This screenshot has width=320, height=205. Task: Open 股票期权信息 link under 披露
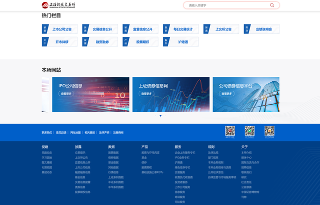click(x=82, y=192)
